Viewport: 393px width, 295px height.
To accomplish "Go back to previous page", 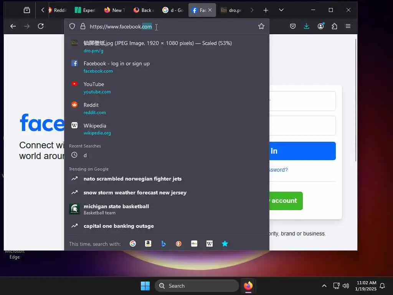I will (x=13, y=26).
